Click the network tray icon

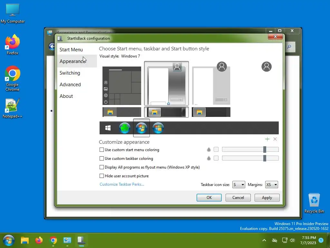(285, 240)
